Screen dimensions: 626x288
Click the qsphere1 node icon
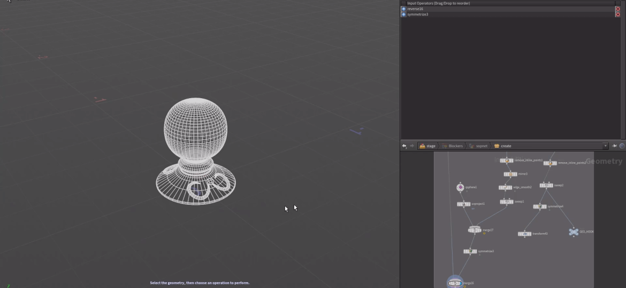(x=460, y=187)
